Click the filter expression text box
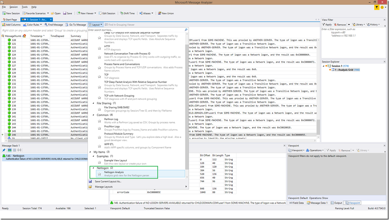 tap(354, 43)
